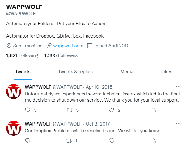Reply to the Dropbox Problems tweet
This screenshot has width=191, height=150.
(x=28, y=141)
